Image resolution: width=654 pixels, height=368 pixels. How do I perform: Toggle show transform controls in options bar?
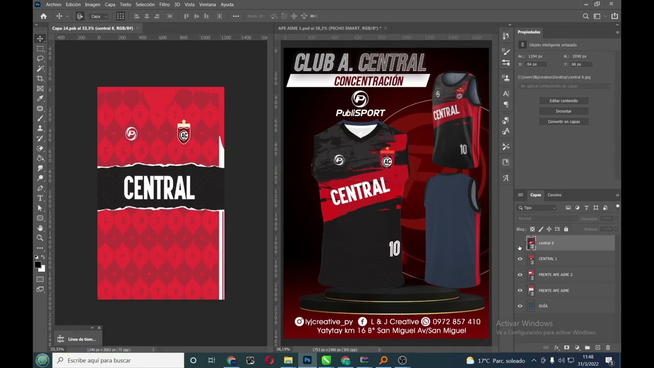click(x=120, y=16)
